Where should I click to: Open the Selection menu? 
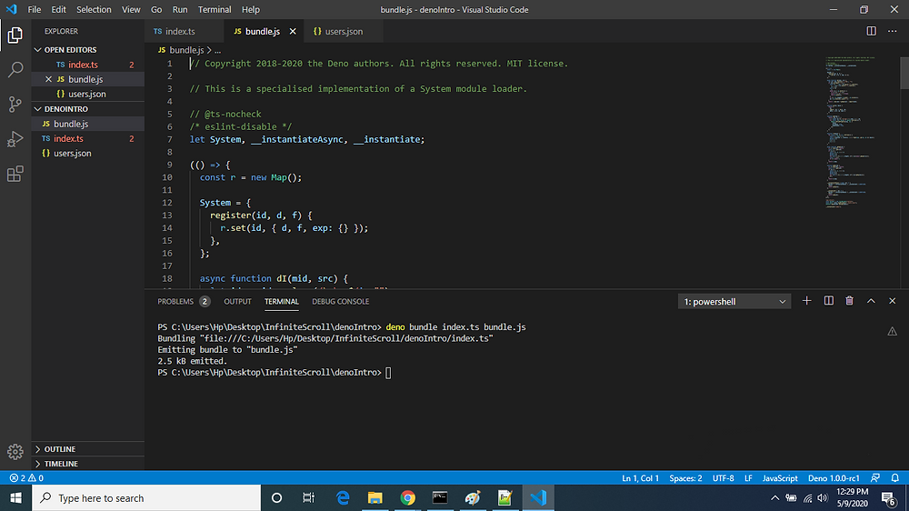(x=94, y=9)
